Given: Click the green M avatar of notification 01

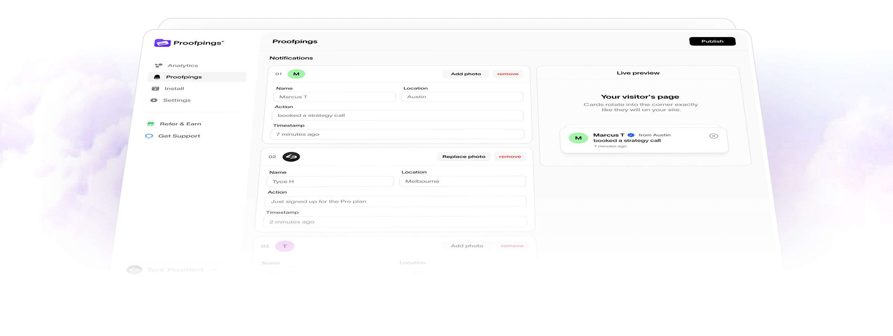Looking at the screenshot, I should tap(296, 74).
